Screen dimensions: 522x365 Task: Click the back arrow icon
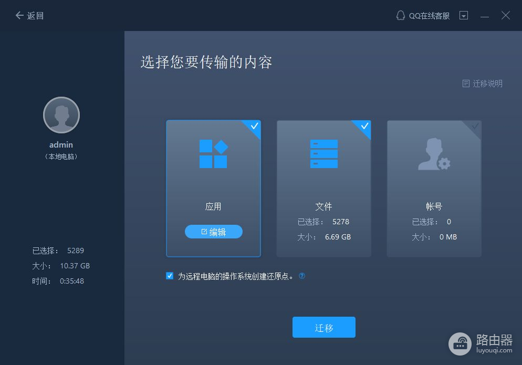[19, 16]
